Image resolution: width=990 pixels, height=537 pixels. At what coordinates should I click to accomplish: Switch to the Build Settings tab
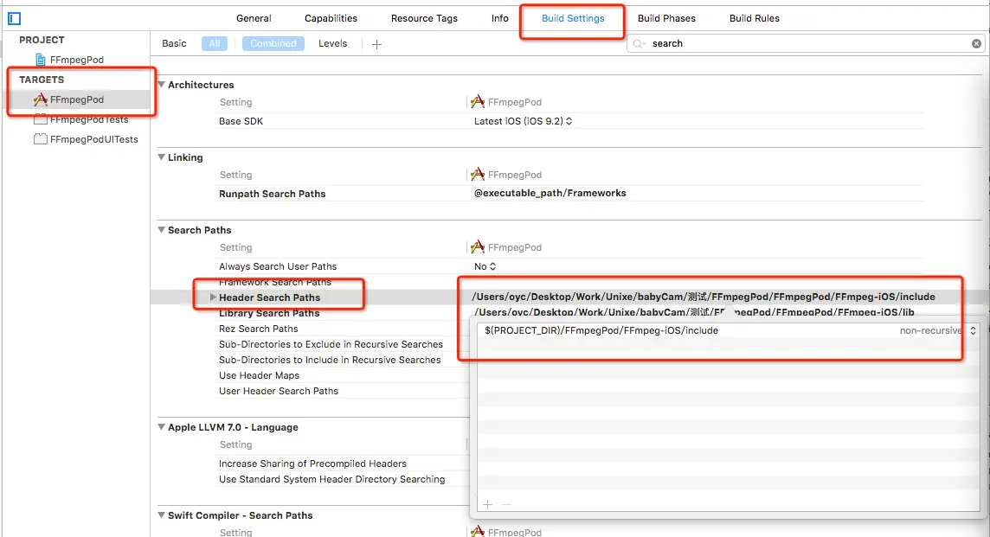click(573, 18)
